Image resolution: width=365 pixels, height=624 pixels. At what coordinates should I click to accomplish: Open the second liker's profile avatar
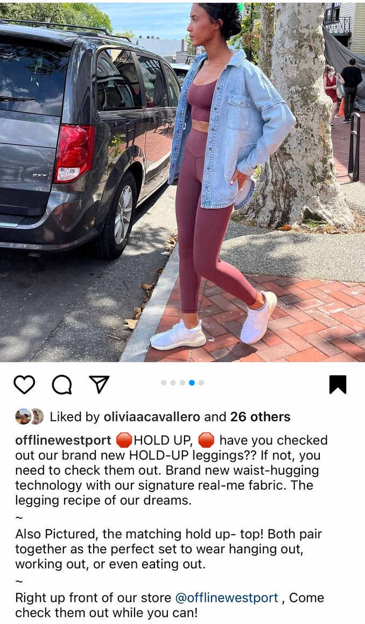(37, 417)
